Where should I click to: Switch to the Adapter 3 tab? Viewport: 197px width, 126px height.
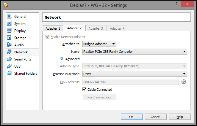[x=96, y=28]
